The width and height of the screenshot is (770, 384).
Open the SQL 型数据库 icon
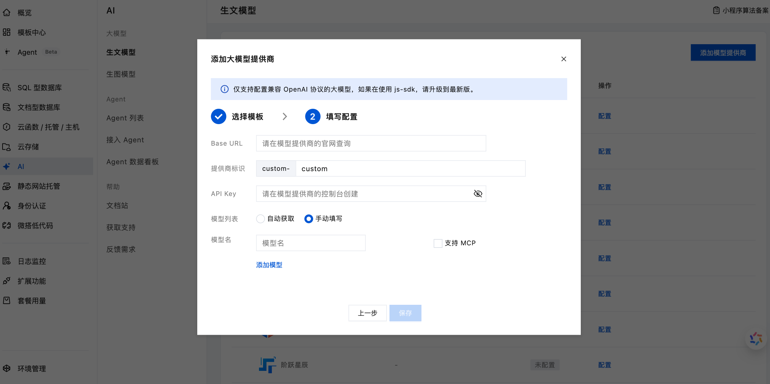click(7, 88)
